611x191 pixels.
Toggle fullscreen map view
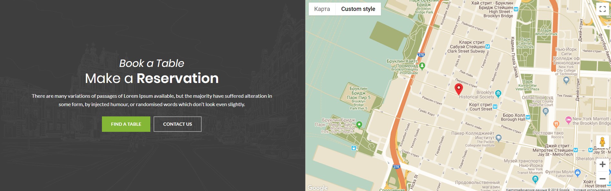click(x=602, y=9)
